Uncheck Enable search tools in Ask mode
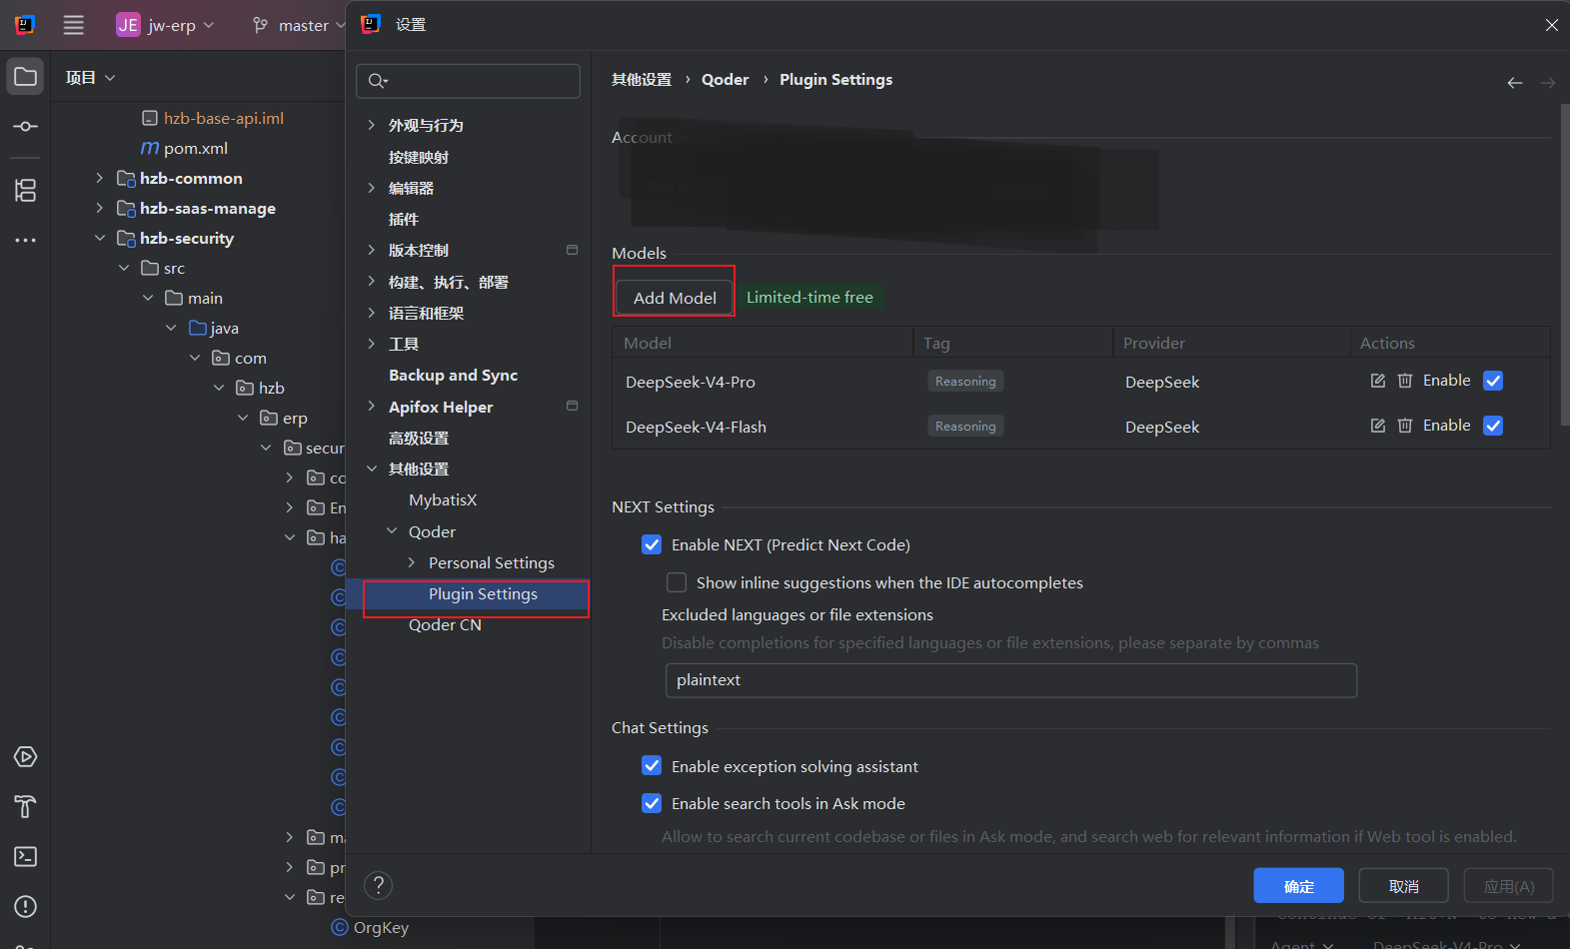This screenshot has height=949, width=1570. click(x=652, y=803)
